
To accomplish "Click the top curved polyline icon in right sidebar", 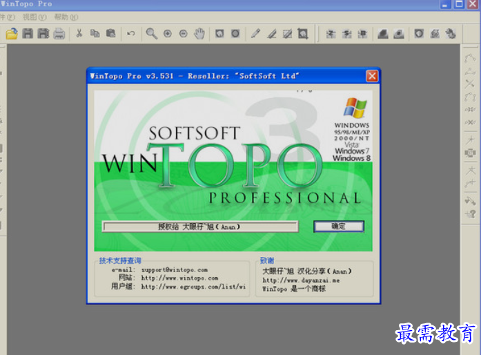I will pyautogui.click(x=470, y=58).
